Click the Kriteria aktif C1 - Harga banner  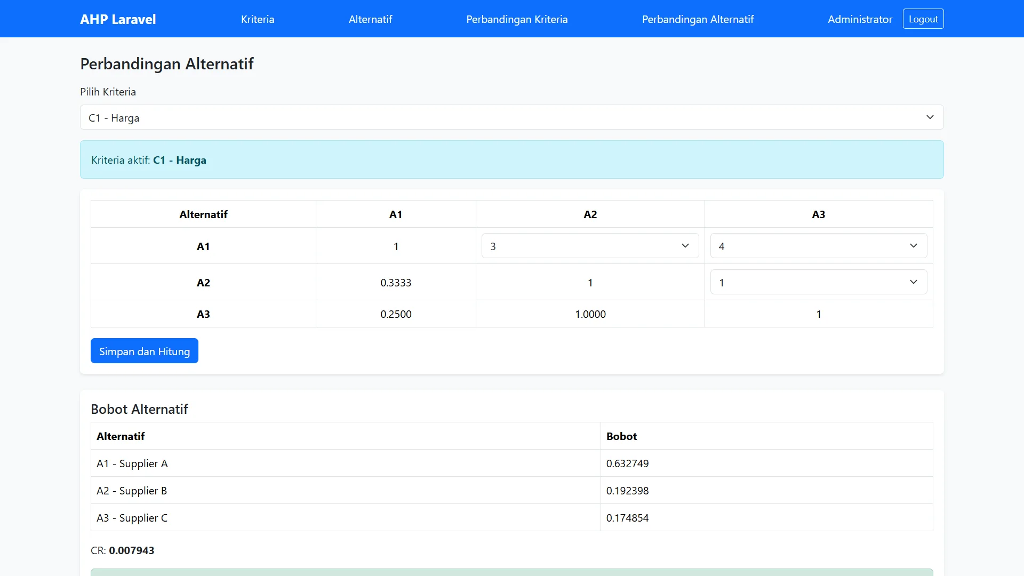(x=512, y=159)
